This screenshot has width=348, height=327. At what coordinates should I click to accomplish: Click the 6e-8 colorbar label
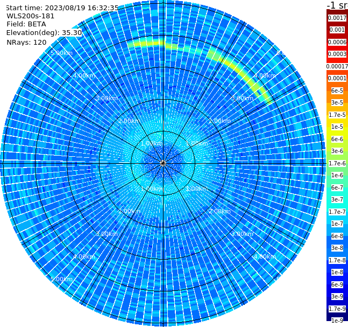click(x=337, y=236)
